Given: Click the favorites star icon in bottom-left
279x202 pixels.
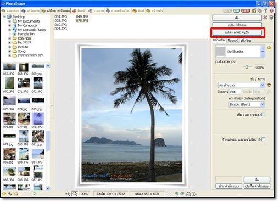Looking at the screenshot, I should click(x=4, y=194).
